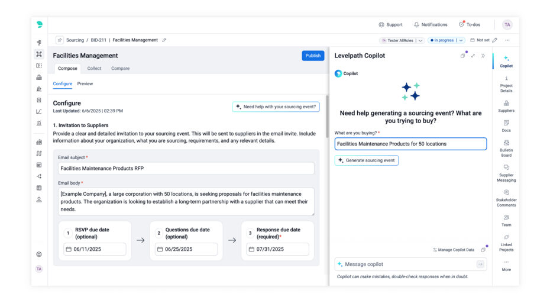550x303 pixels.
Task: Select the Configure sub-tab
Action: [63, 84]
